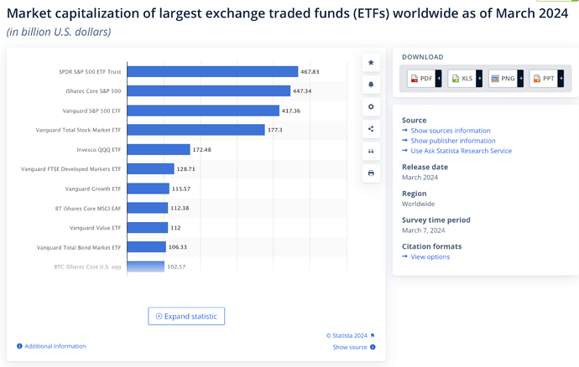Screen dimensions: 579x367
Task: Click the value label 112.38
Action: point(180,208)
